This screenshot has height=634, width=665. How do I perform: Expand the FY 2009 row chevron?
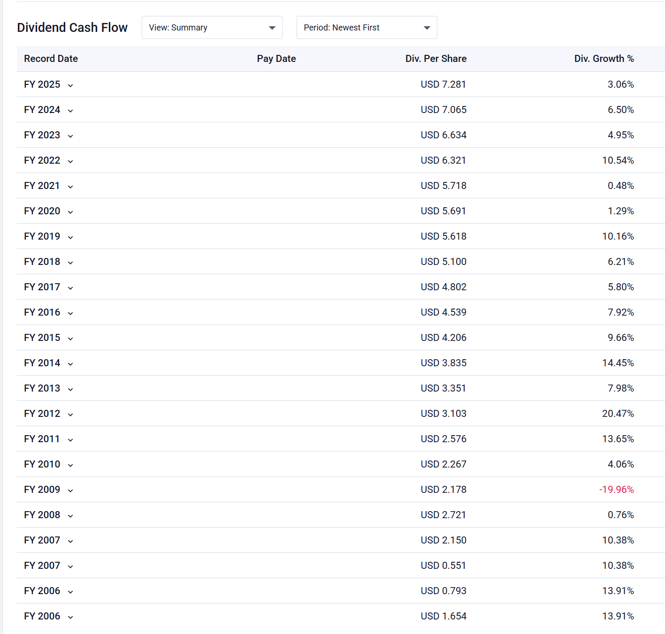tap(70, 491)
